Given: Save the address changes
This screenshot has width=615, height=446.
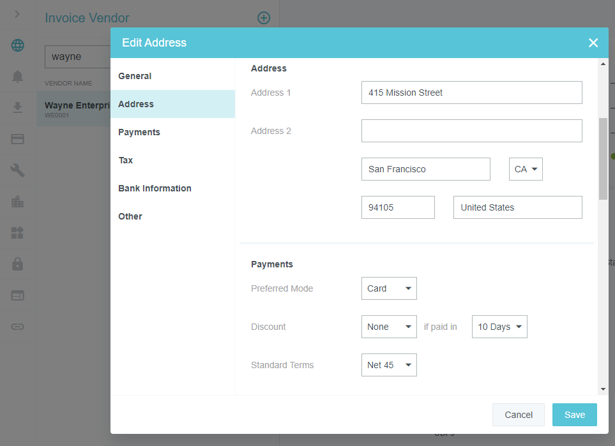Looking at the screenshot, I should click(x=574, y=415).
